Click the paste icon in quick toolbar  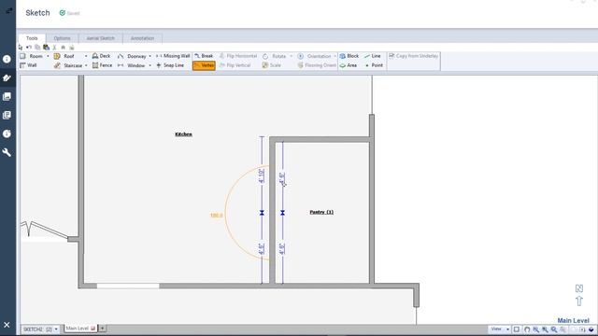click(x=46, y=48)
